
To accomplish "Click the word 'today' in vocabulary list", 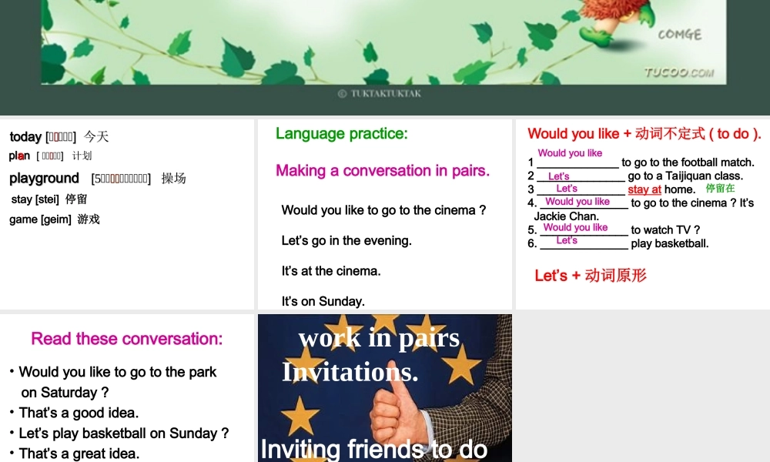I will click(x=25, y=136).
